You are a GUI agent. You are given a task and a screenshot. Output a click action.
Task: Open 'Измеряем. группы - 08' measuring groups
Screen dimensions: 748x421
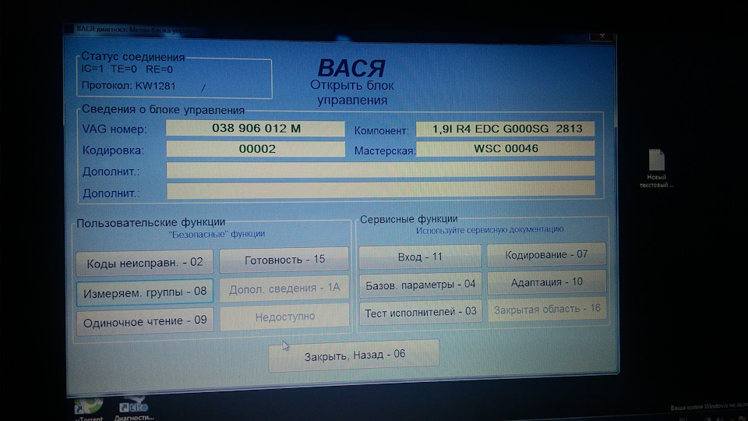145,292
